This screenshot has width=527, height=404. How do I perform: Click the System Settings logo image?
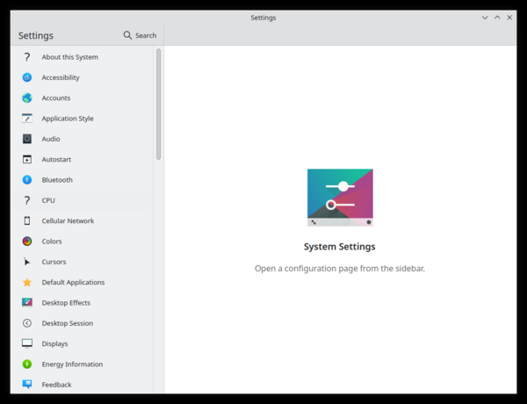pos(340,198)
